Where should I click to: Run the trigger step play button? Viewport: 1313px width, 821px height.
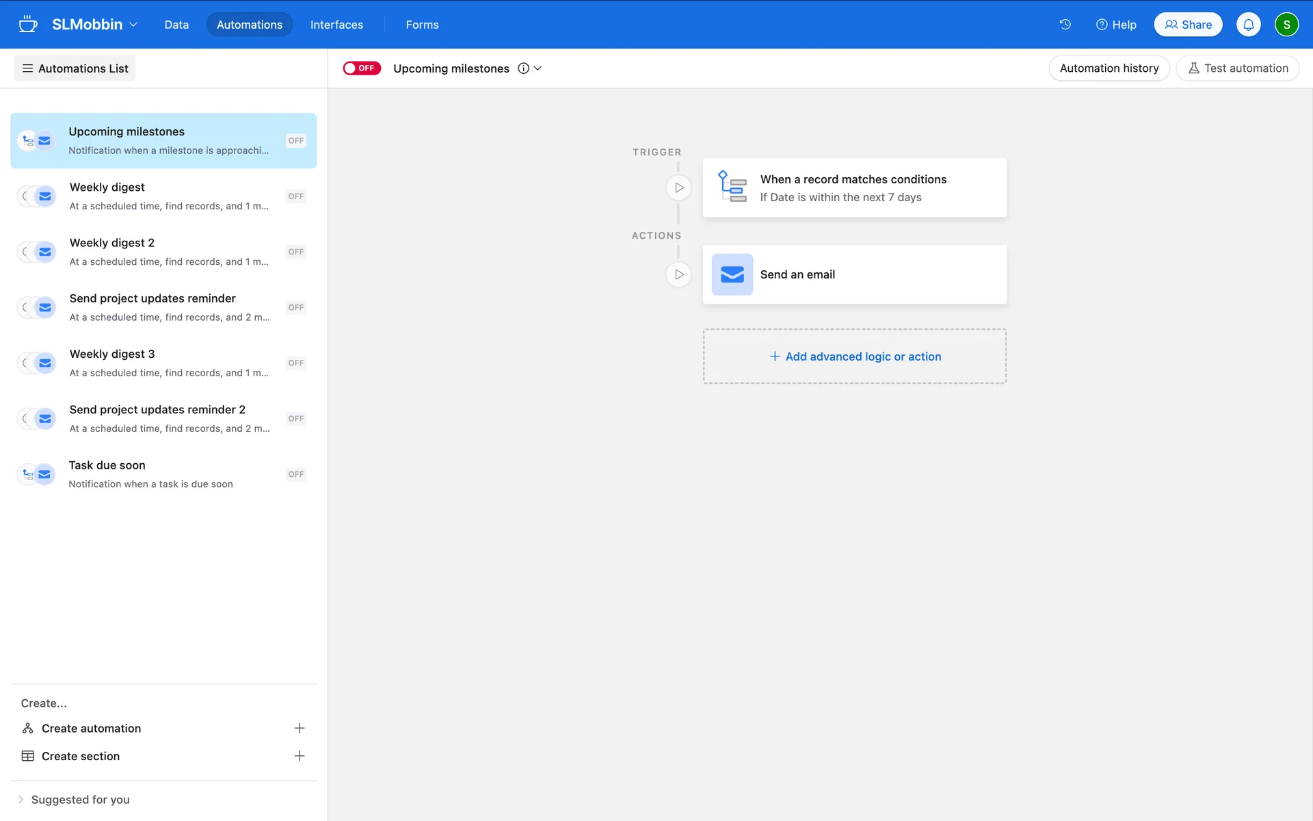pos(678,187)
